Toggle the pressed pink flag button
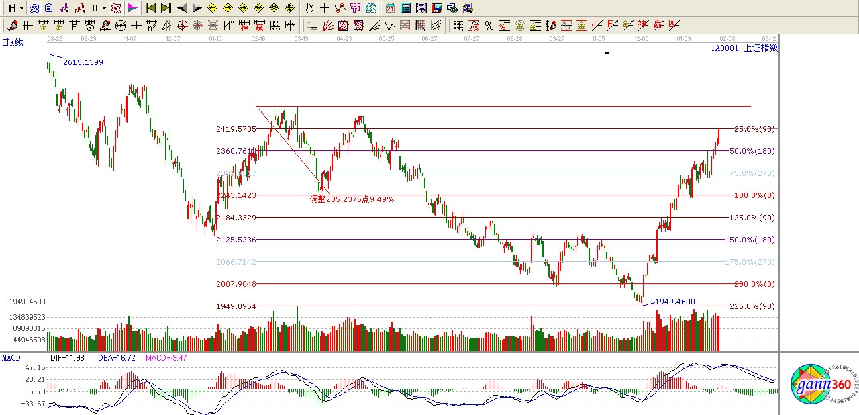 [132, 8]
